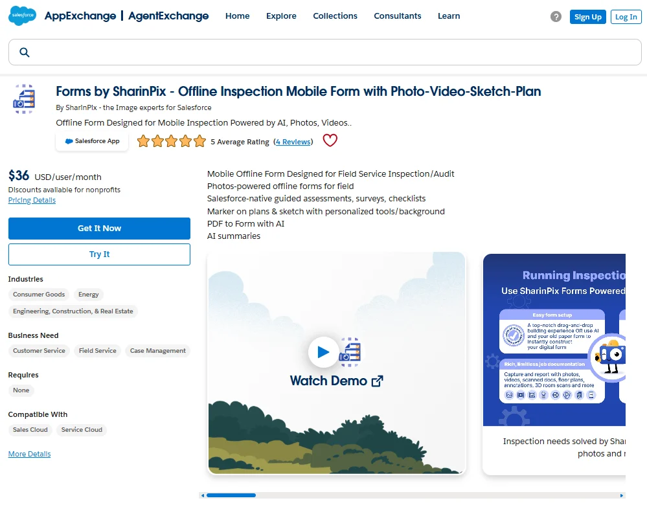Click the search magnifier icon
This screenshot has width=647, height=505.
[25, 52]
